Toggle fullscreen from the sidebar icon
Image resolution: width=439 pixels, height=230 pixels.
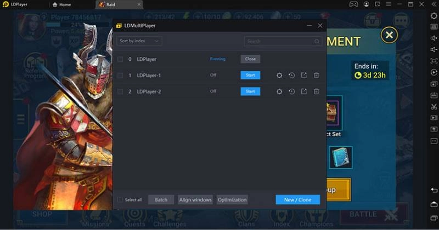(434, 61)
